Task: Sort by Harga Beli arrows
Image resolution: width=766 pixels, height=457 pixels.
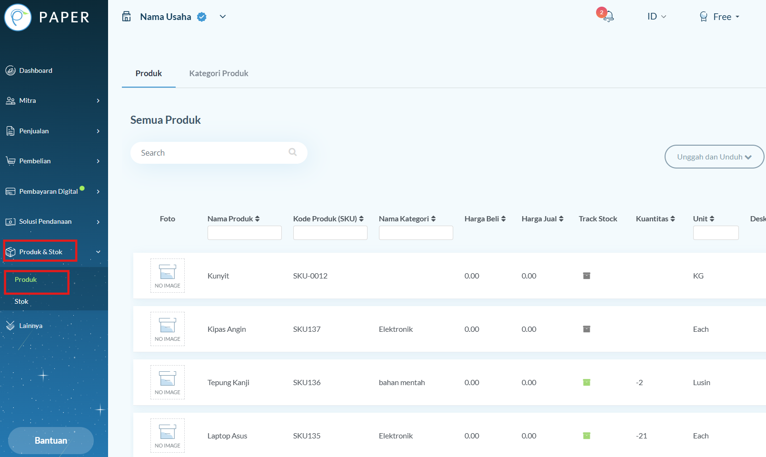Action: tap(503, 219)
